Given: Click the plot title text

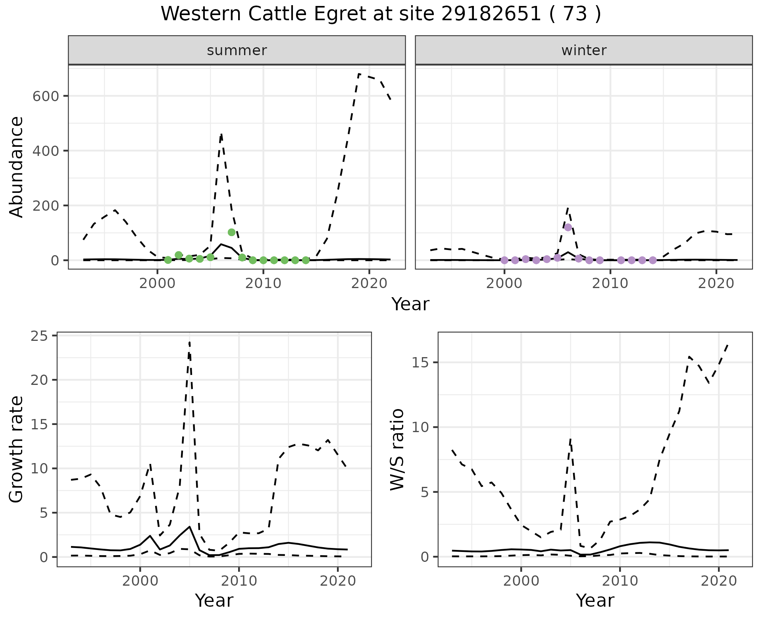Looking at the screenshot, I should coord(381,14).
